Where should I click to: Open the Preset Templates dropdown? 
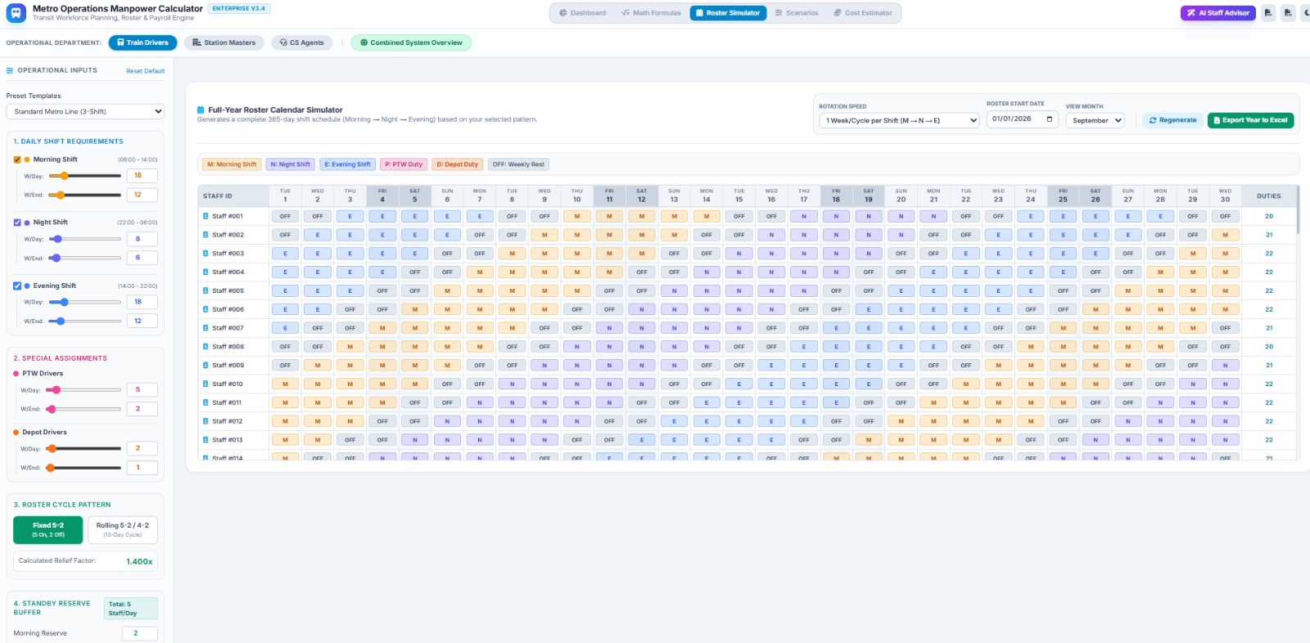coord(85,111)
